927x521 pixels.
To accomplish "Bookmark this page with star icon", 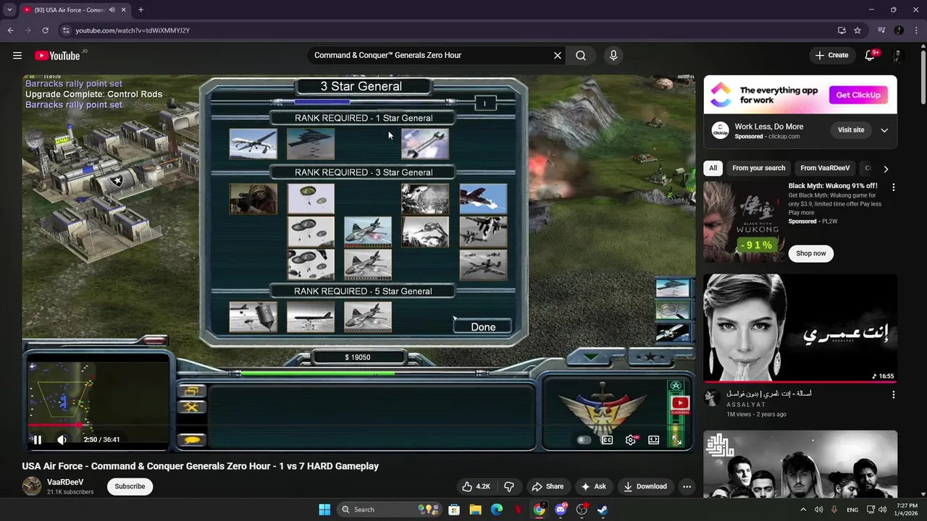I will (857, 30).
